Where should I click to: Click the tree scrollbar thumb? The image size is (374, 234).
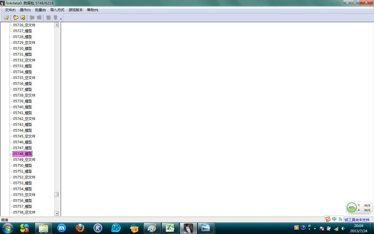pyautogui.click(x=57, y=195)
